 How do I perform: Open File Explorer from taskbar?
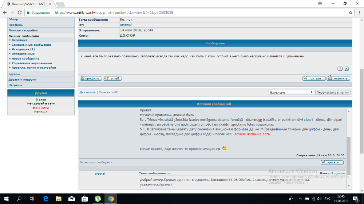tap(59, 199)
